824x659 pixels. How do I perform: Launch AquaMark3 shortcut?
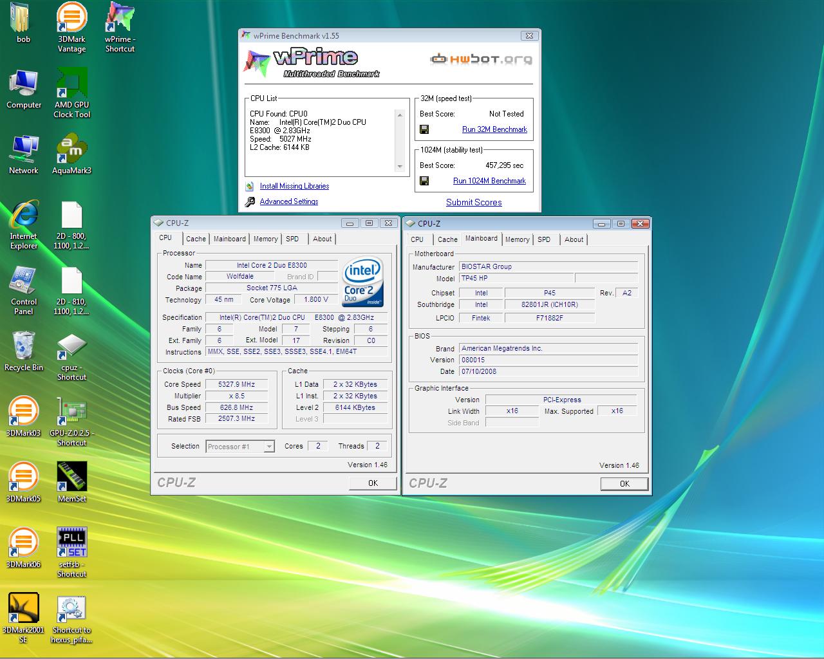tap(71, 154)
